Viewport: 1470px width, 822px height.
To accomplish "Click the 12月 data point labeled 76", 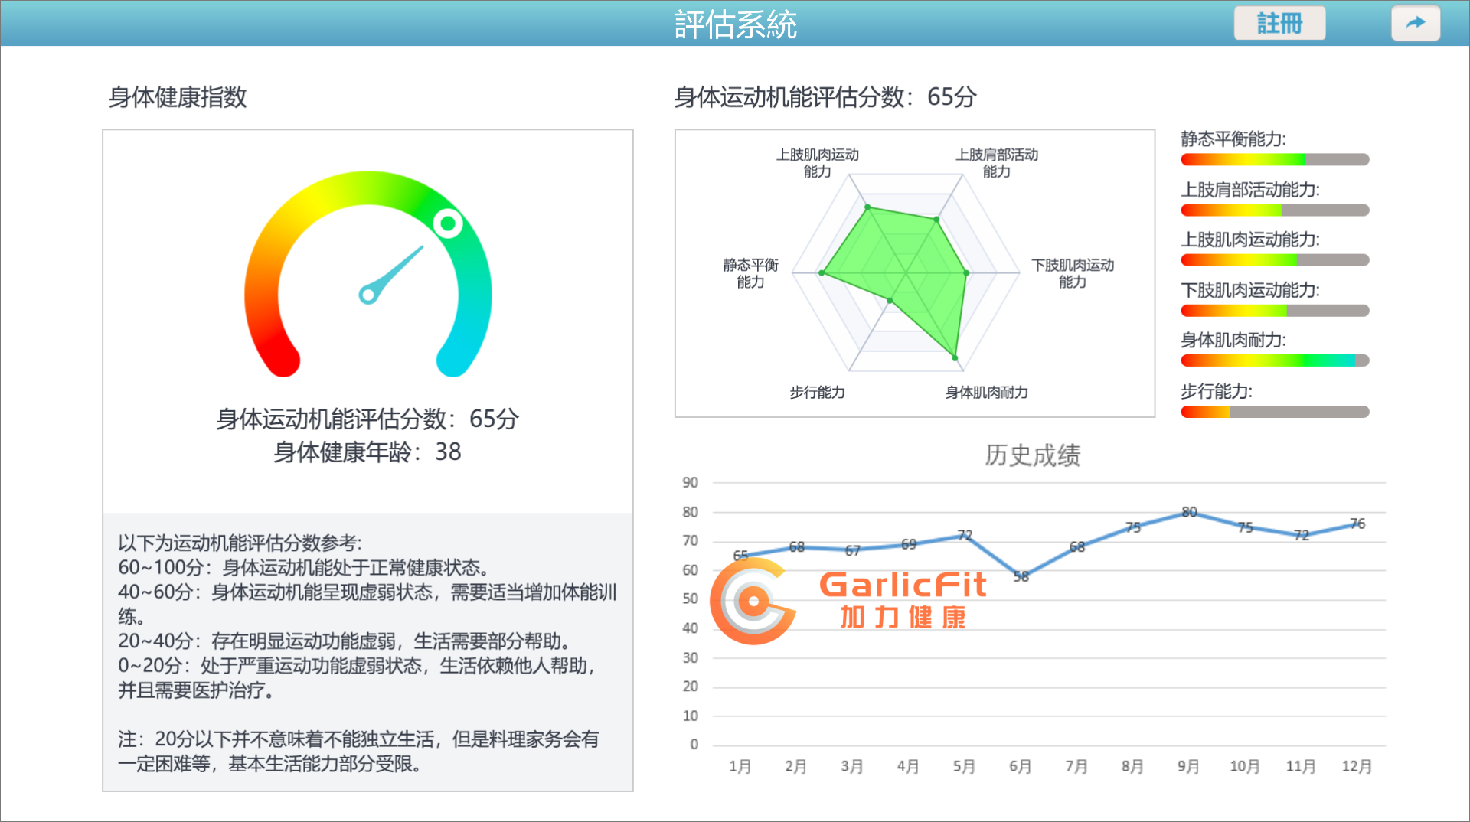I will click(1357, 524).
